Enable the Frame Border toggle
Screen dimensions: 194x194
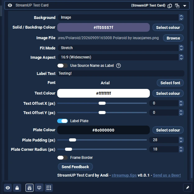tap(62, 158)
